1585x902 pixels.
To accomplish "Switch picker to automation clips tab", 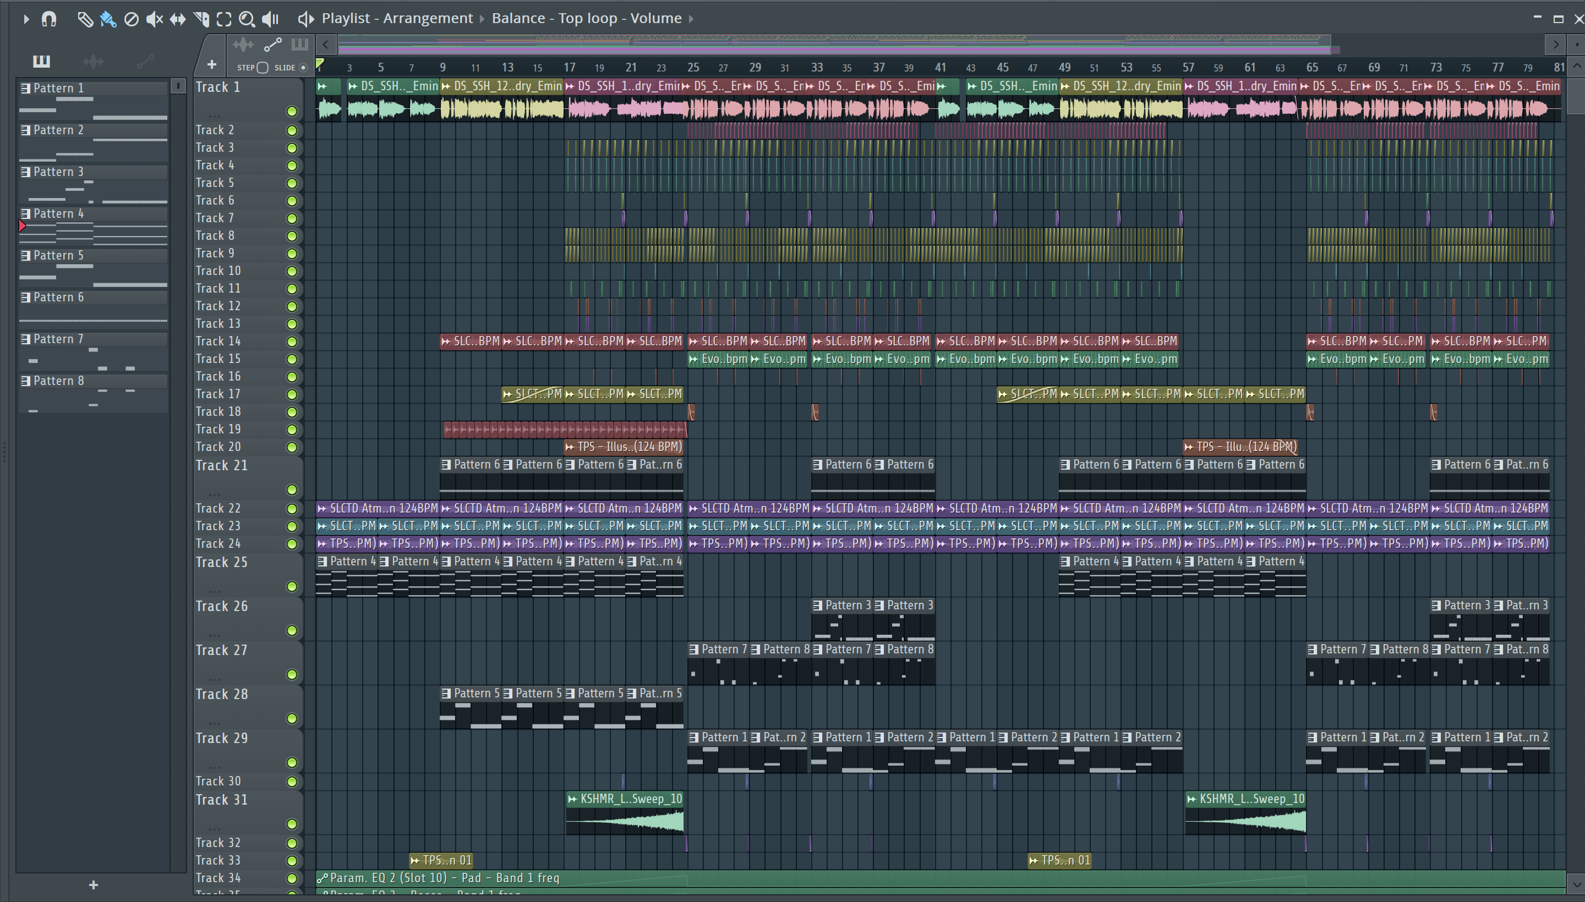I will click(x=145, y=61).
